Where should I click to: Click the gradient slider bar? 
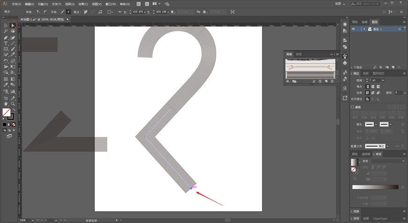pyautogui.click(x=375, y=187)
